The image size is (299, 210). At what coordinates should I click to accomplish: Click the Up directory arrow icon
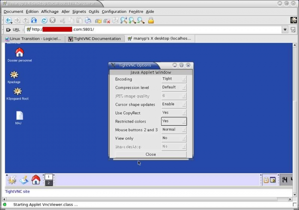point(26,20)
